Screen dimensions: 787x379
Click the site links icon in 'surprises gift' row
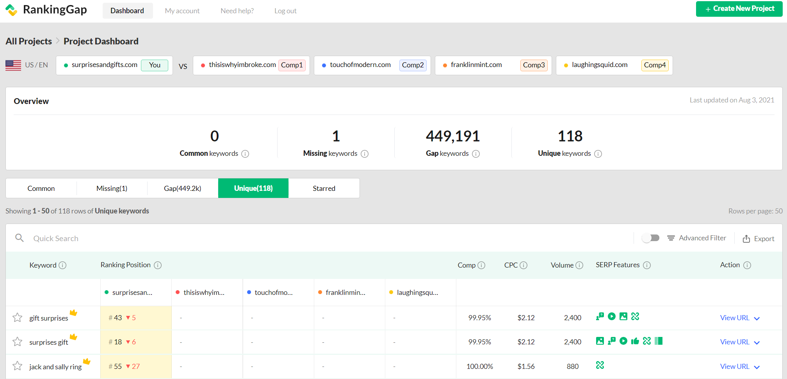(647, 341)
